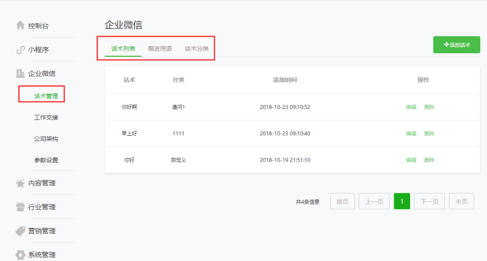This screenshot has width=487, height=261.
Task: Click the 添加时间 column header
Action: 285,80
